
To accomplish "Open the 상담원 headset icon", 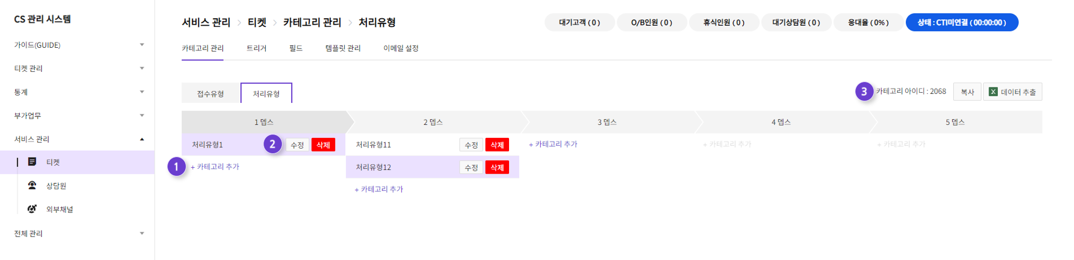I will tap(32, 185).
